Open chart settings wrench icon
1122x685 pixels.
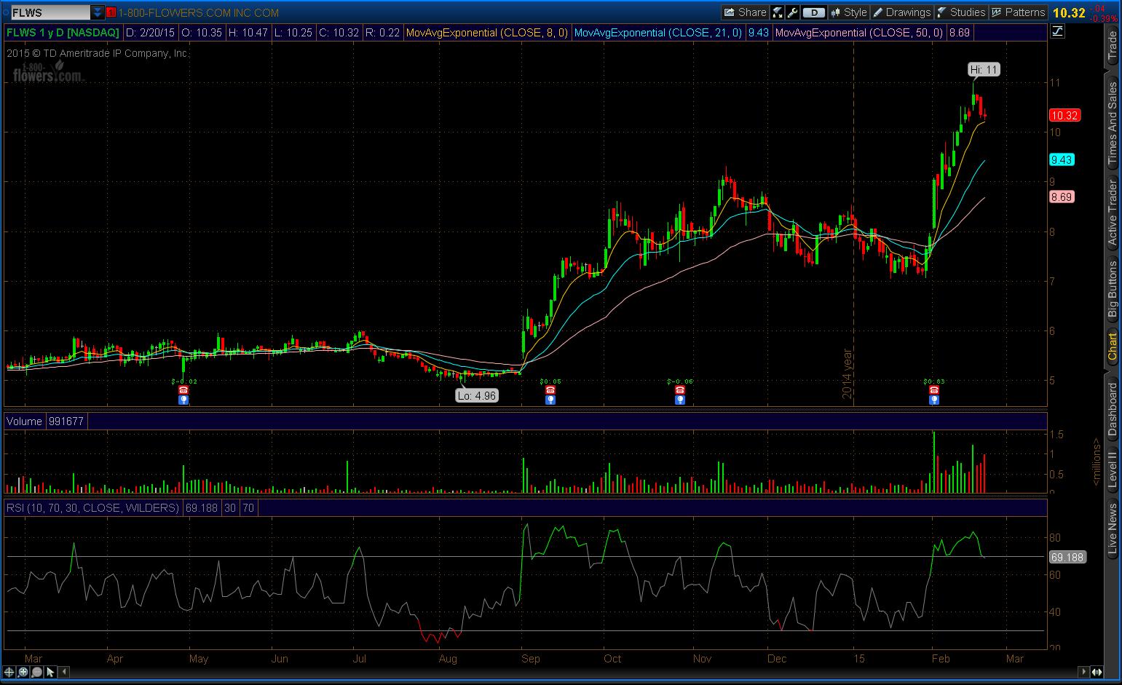point(792,12)
